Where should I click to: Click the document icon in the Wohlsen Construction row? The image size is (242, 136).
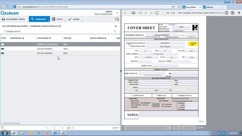(x=3, y=45)
